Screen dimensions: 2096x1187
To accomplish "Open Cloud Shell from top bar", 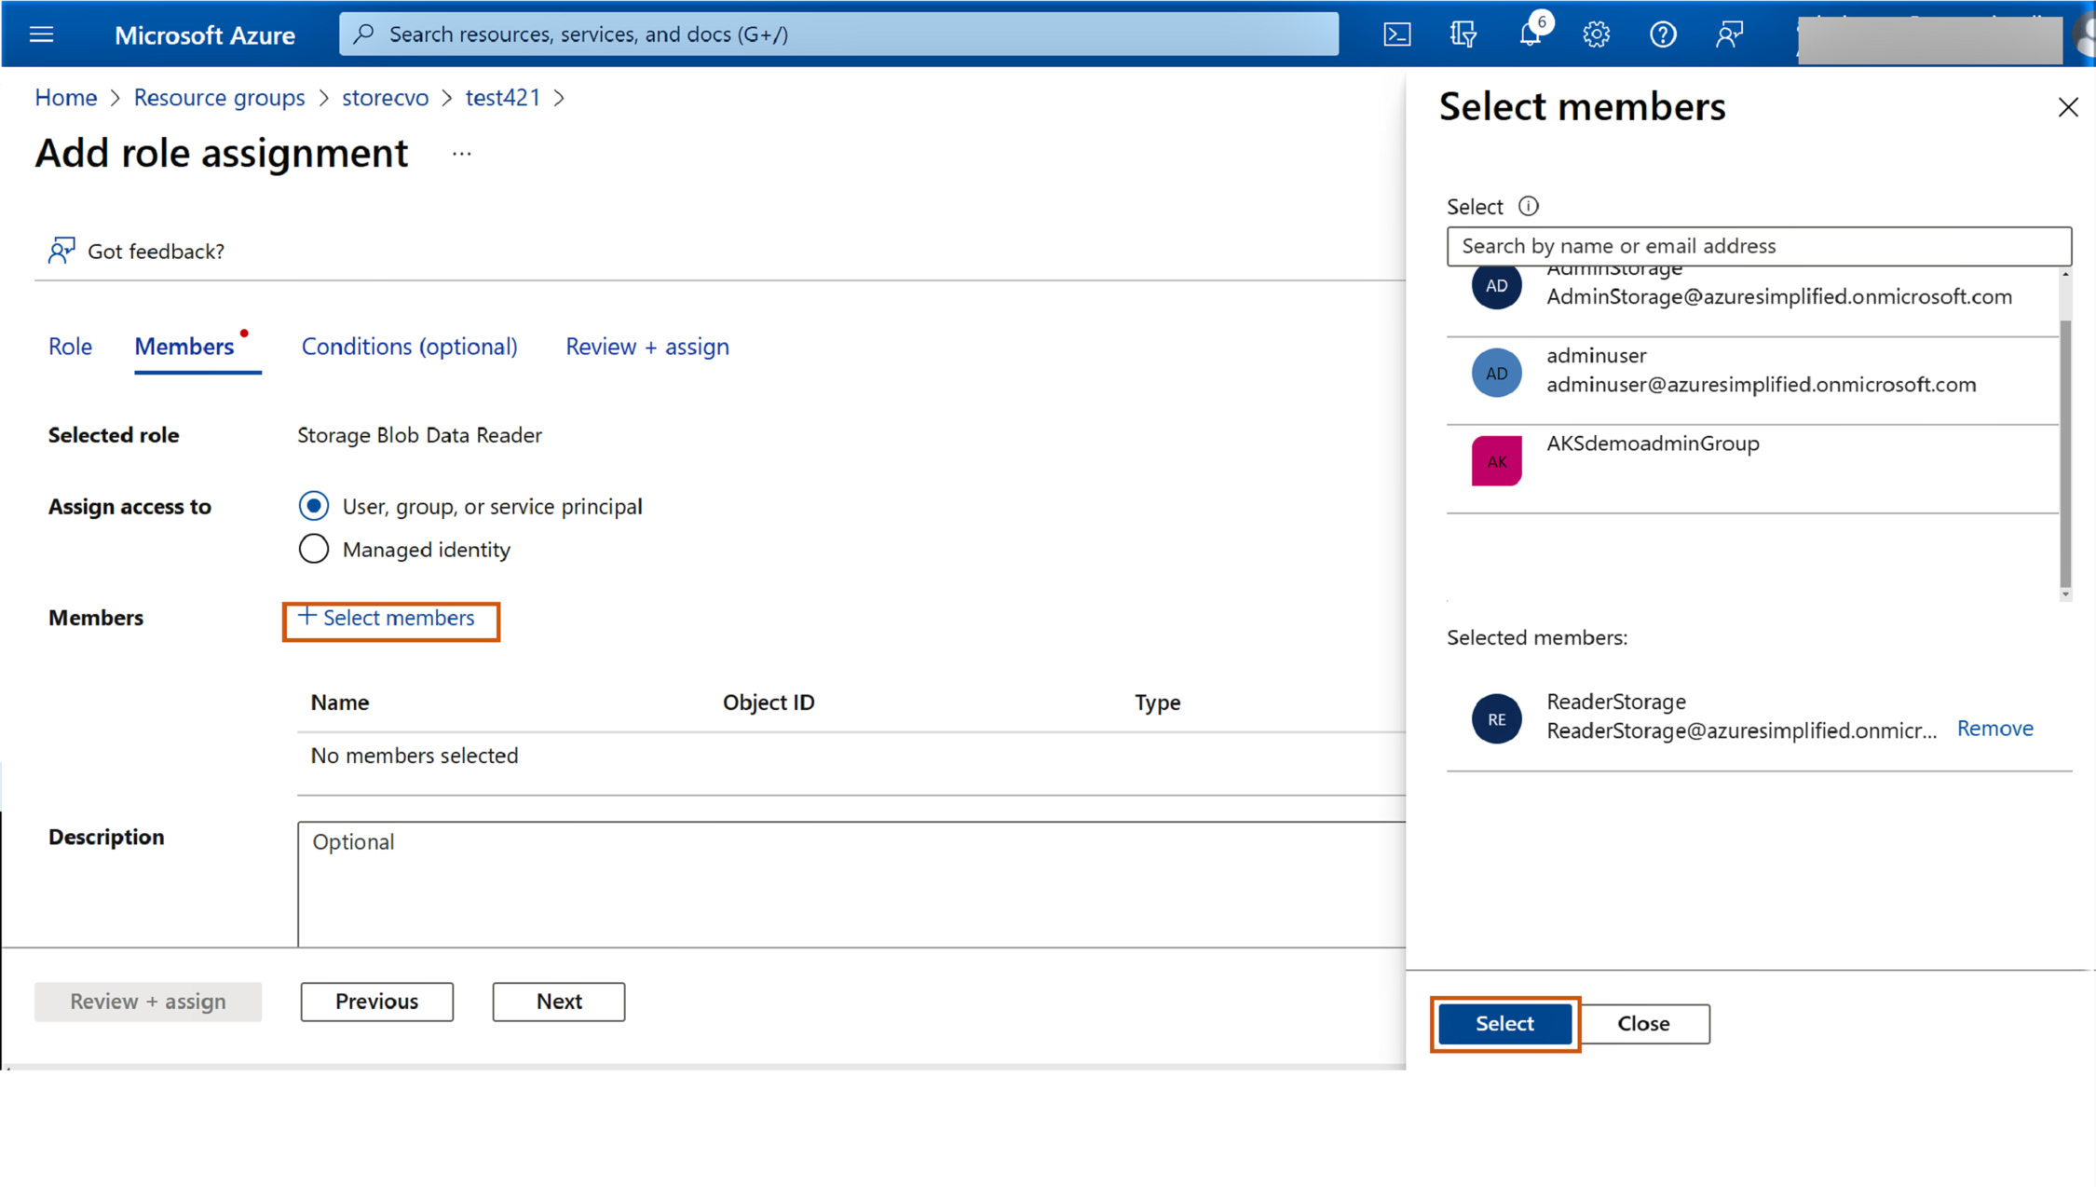I will [1396, 34].
